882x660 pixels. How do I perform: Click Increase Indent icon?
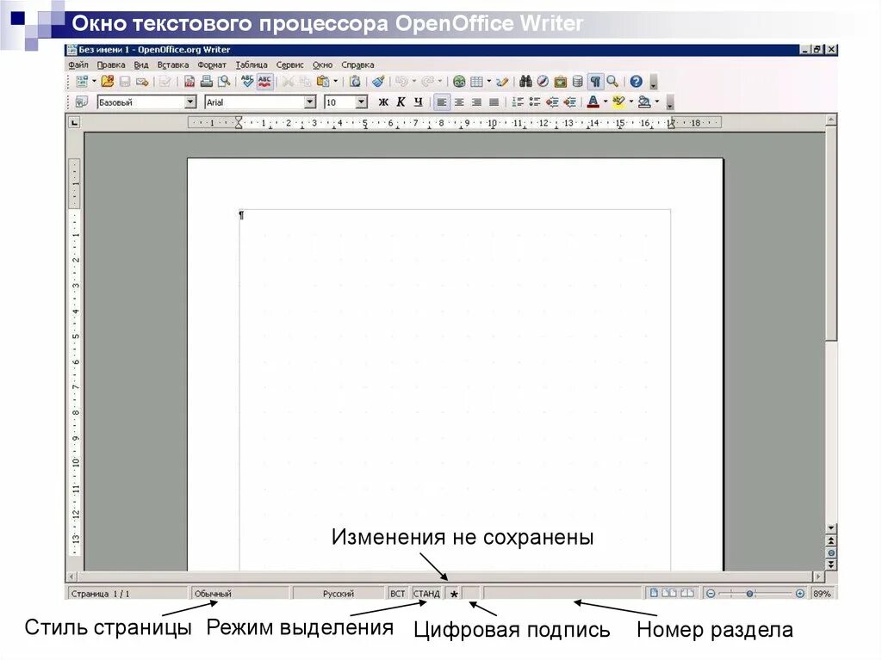(x=570, y=102)
